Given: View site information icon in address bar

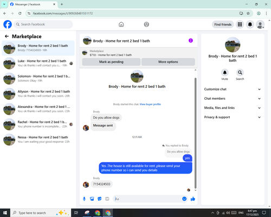Looking at the screenshot, I should coord(29,14).
